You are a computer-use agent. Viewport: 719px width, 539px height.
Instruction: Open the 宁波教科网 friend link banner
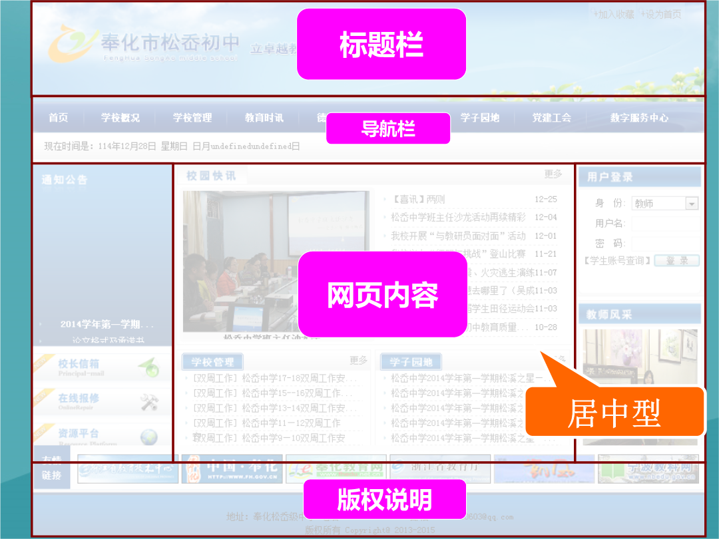pos(648,469)
